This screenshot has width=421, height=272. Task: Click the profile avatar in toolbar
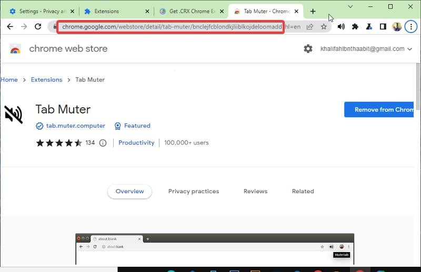397,27
